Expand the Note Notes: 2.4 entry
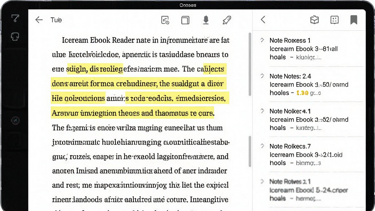Viewport: 375px width, 211px height. (262, 76)
